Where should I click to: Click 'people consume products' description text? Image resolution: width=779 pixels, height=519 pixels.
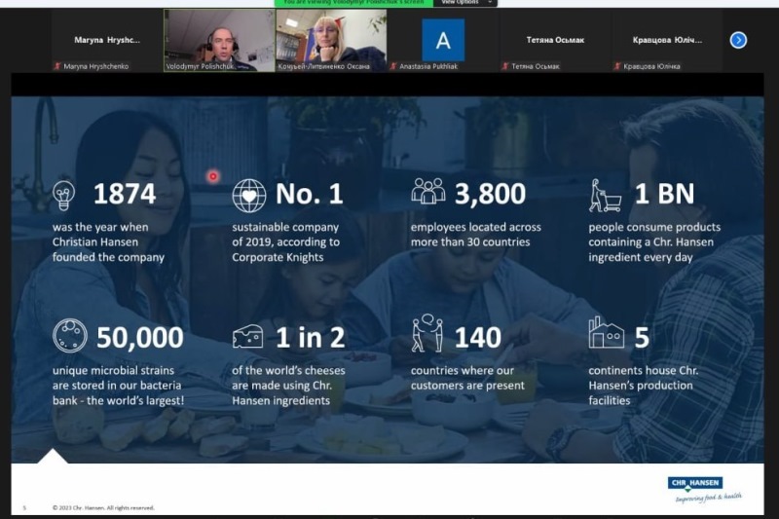tap(654, 241)
